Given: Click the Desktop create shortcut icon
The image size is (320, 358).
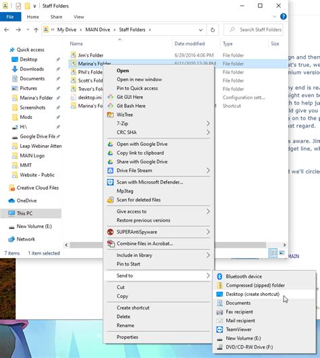Looking at the screenshot, I should [x=219, y=294].
